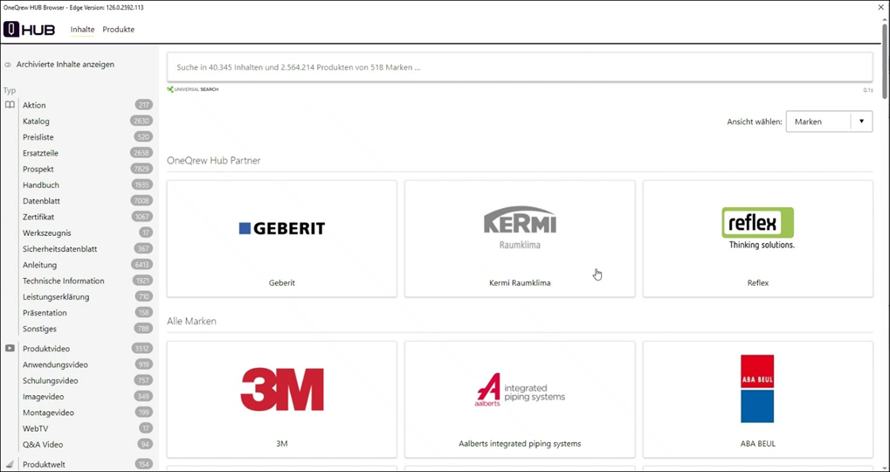The width and height of the screenshot is (890, 472).
Task: Open the ABA BEUL brand card
Action: [758, 399]
